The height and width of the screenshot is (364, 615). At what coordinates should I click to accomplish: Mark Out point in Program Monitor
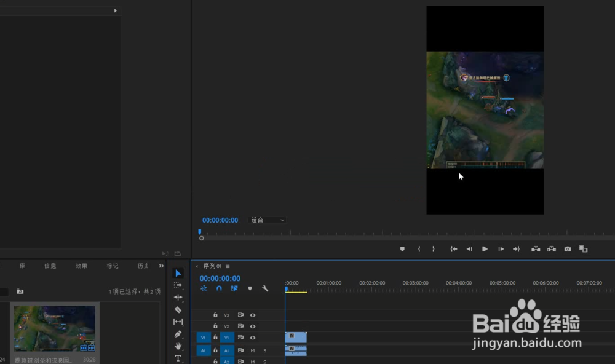(x=434, y=249)
